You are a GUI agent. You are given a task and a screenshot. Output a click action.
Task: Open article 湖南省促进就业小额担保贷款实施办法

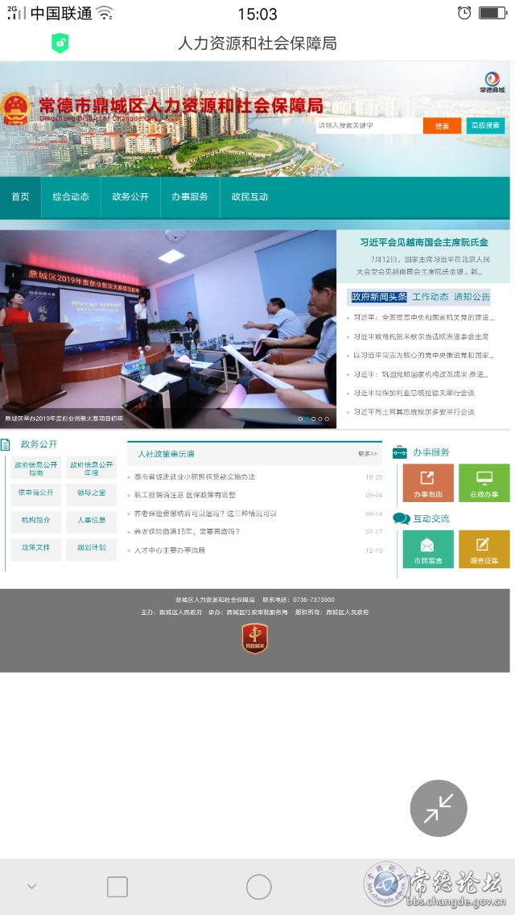click(x=195, y=476)
